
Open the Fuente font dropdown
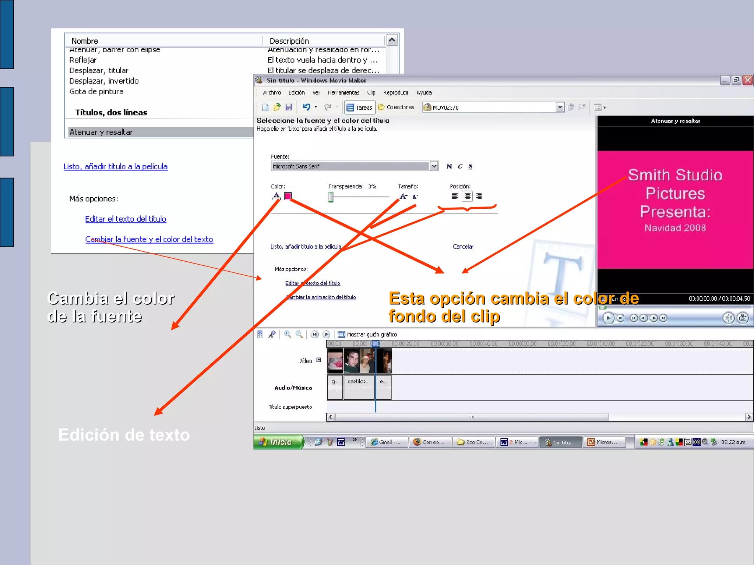(x=434, y=166)
